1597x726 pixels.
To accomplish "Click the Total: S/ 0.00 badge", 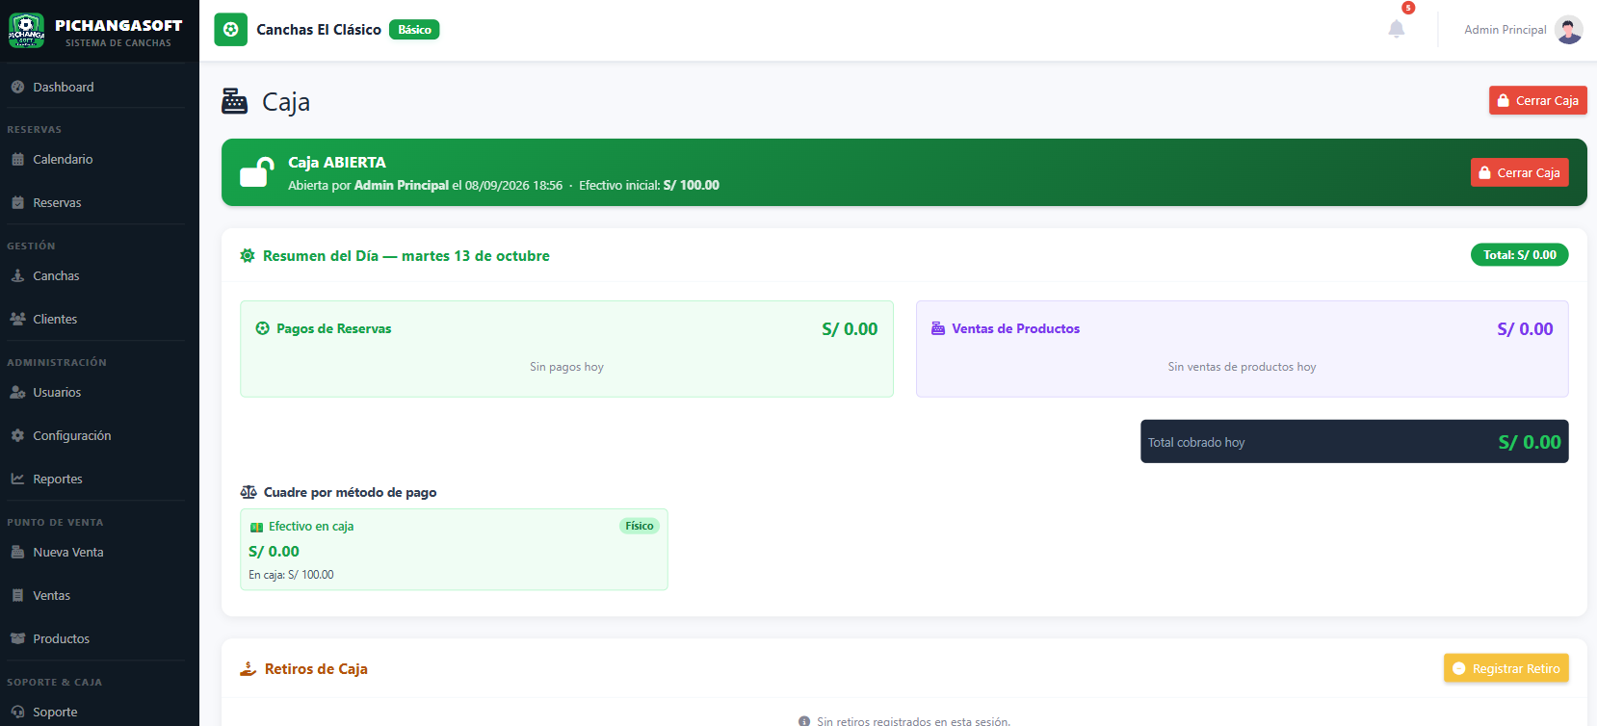I will click(x=1519, y=255).
